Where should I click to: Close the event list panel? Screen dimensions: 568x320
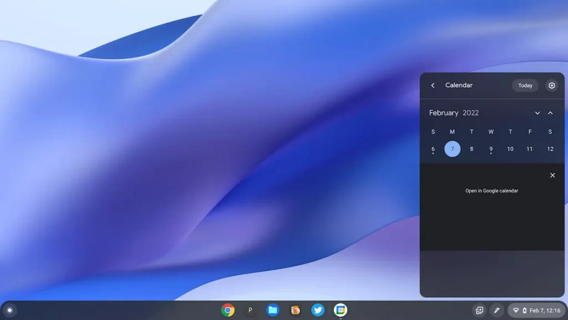[552, 175]
